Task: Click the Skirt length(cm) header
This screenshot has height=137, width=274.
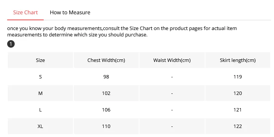Action: pyautogui.click(x=238, y=60)
